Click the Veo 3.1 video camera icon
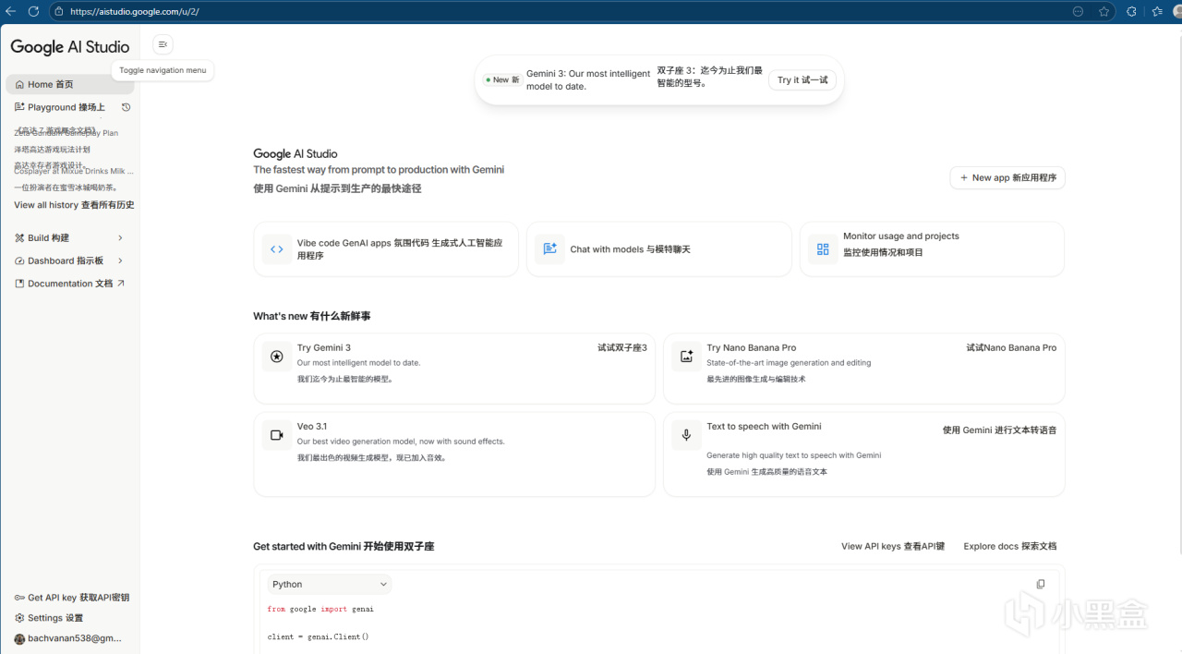 click(x=277, y=435)
